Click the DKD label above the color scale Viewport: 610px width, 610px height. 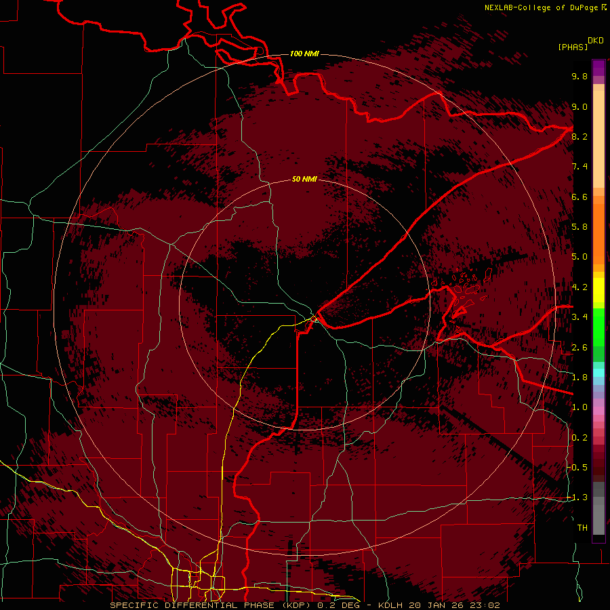[x=595, y=41]
